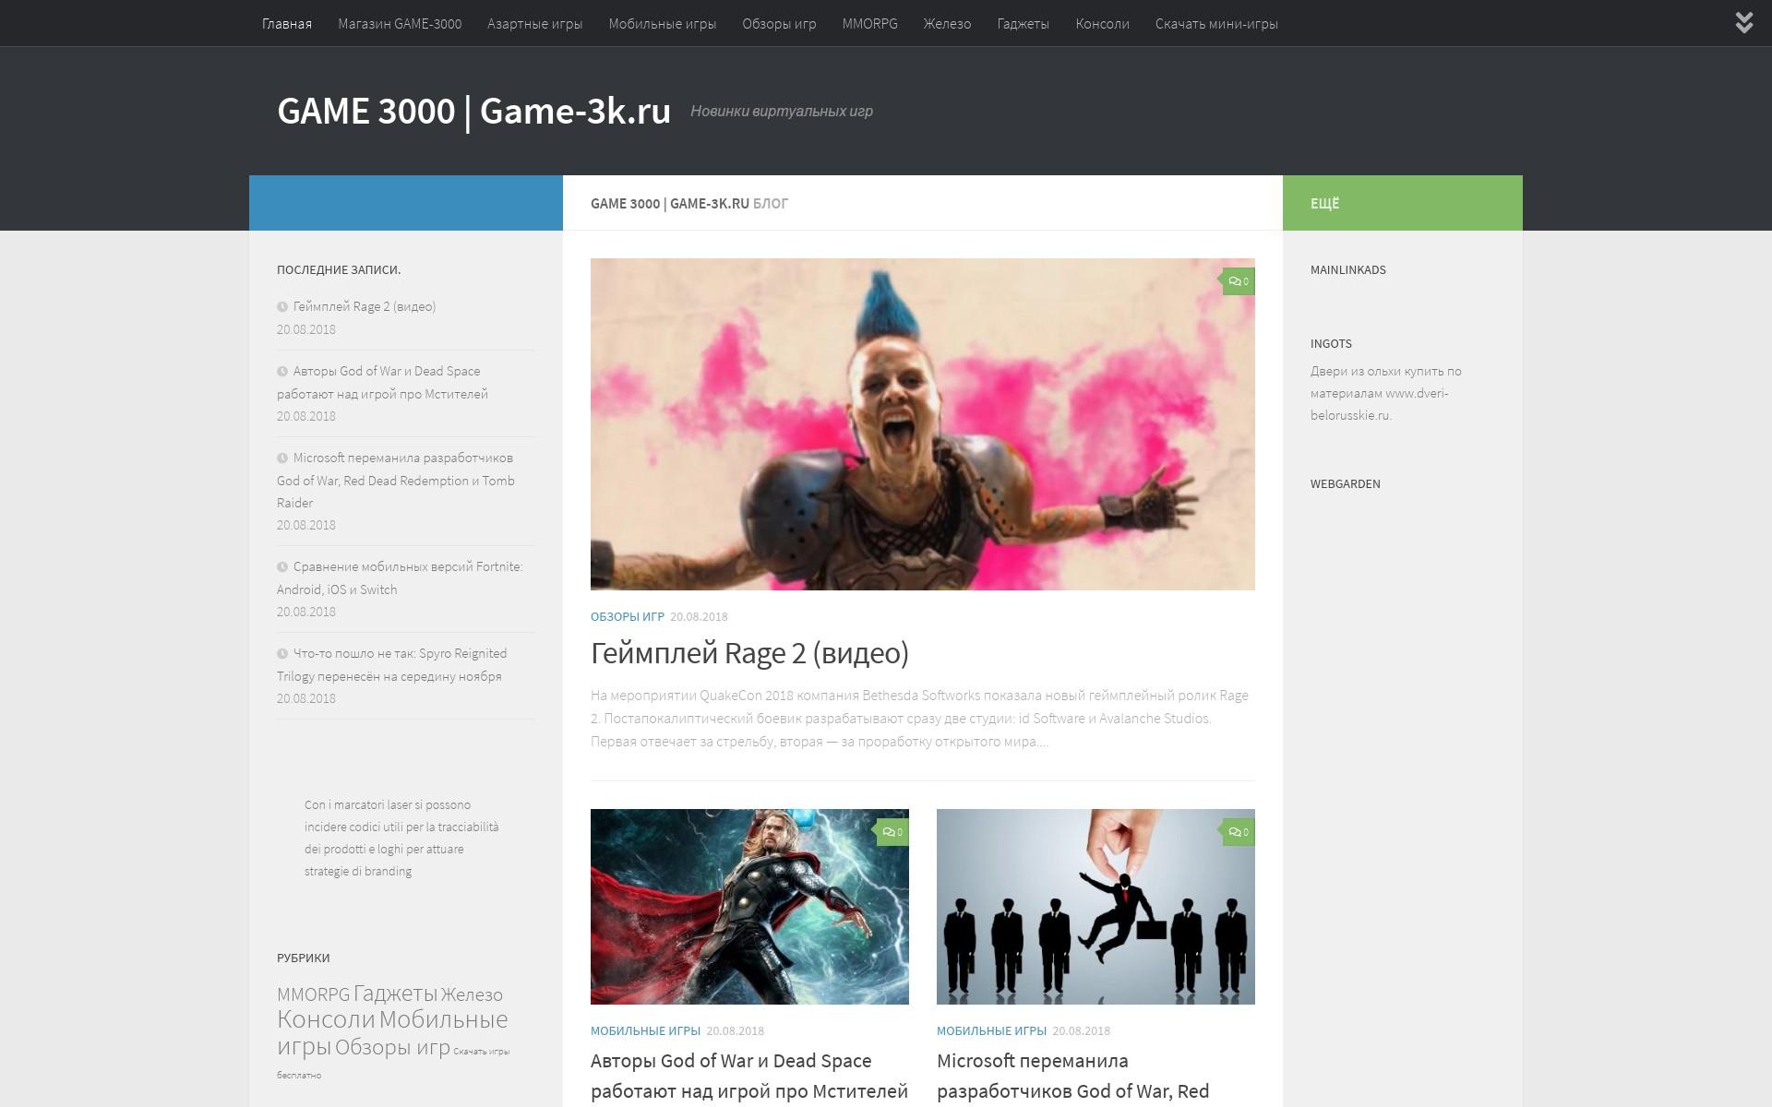1772x1107 pixels.
Task: Click Гаджеты tag in Рубрики cloud
Action: (395, 993)
